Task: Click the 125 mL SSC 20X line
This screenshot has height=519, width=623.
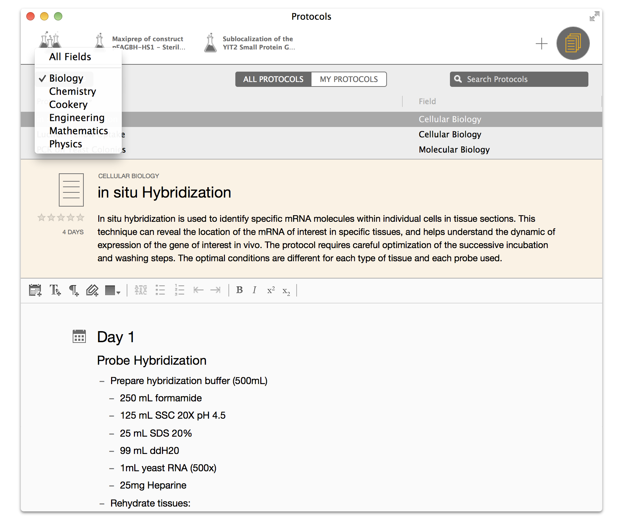Action: [173, 416]
